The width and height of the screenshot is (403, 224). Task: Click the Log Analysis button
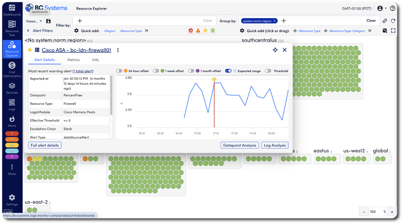pos(275,145)
